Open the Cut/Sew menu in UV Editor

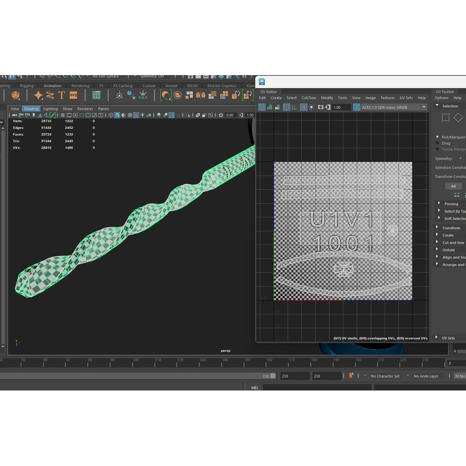click(309, 98)
